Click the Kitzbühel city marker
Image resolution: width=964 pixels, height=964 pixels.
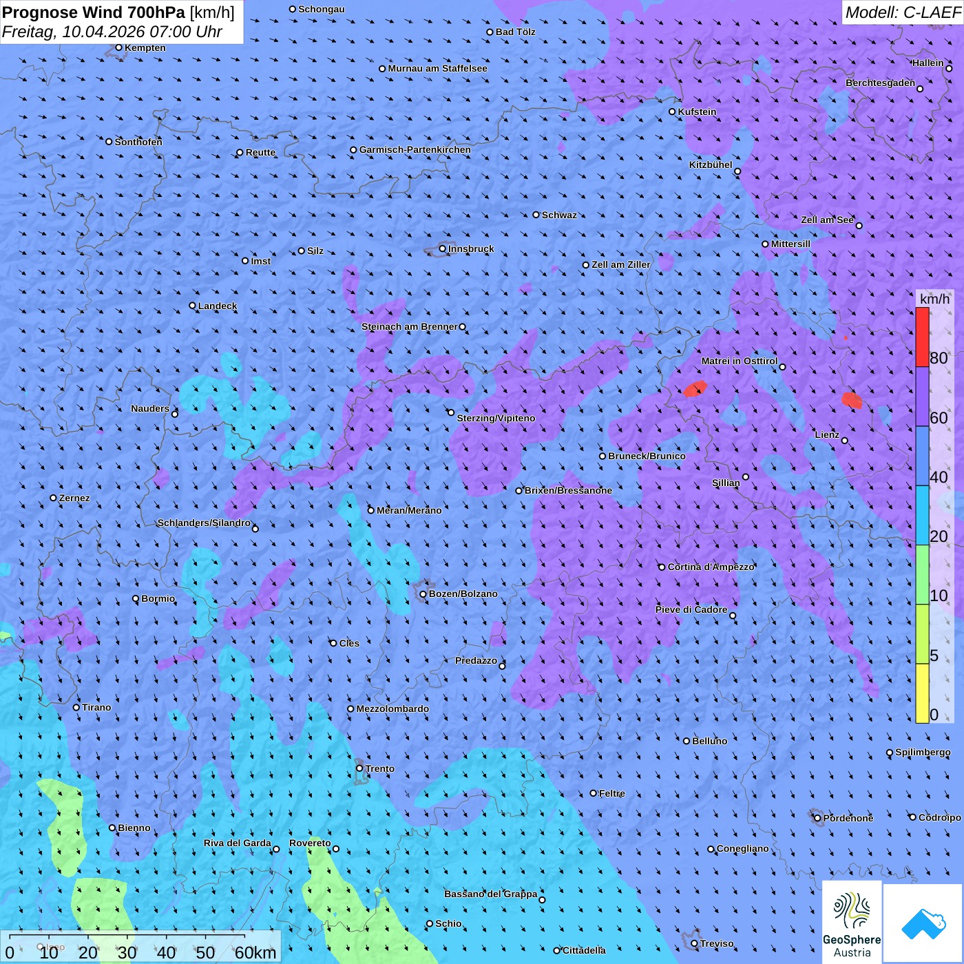(x=737, y=171)
